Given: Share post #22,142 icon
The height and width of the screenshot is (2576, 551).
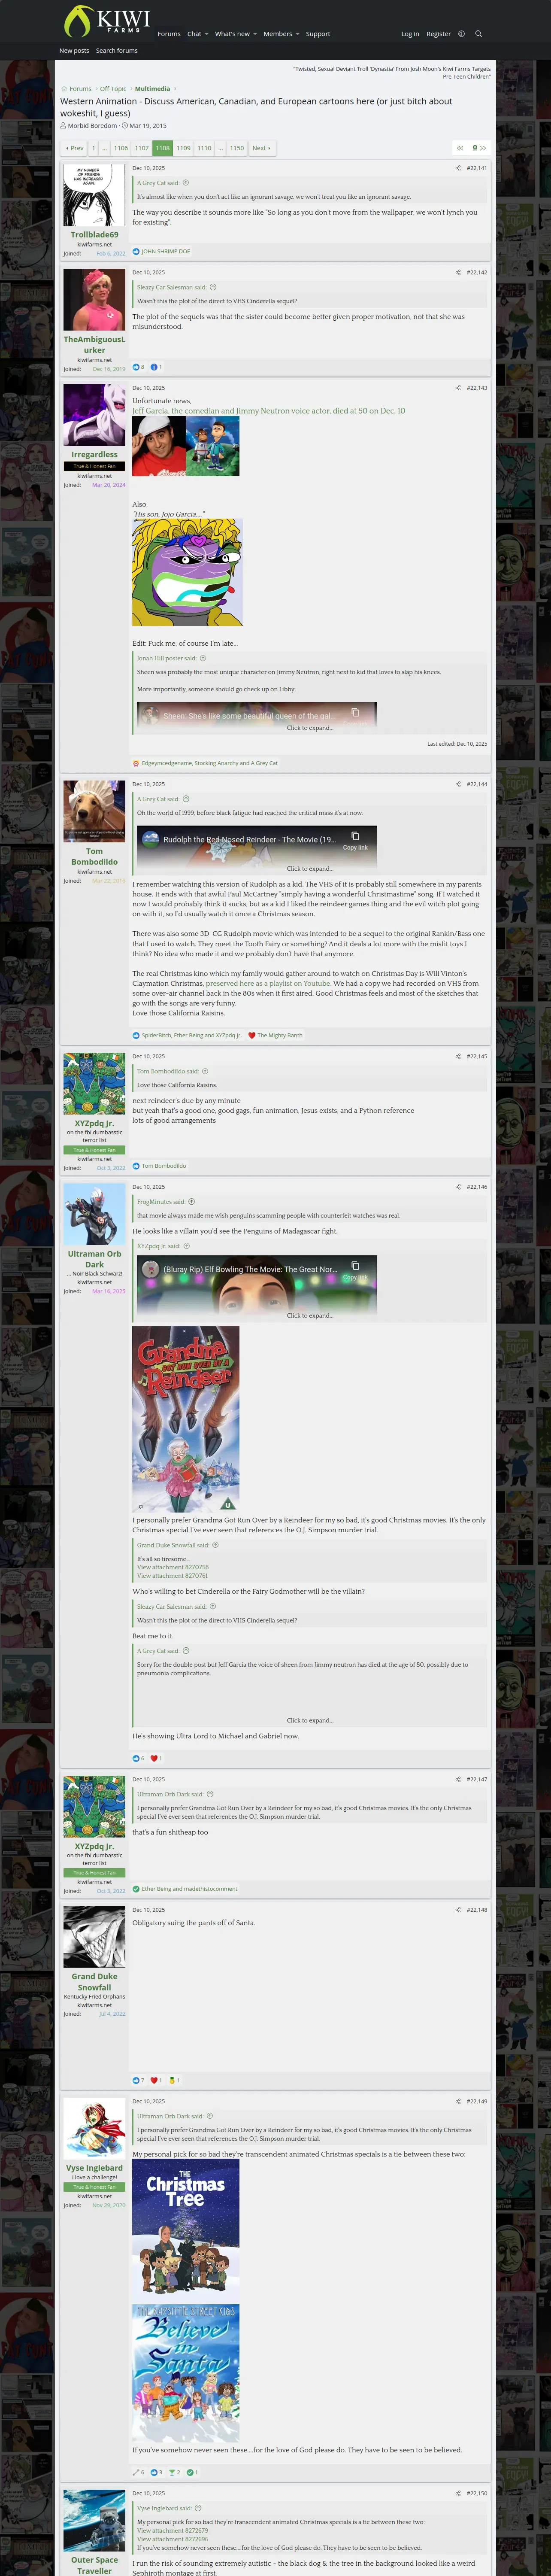Looking at the screenshot, I should click(x=458, y=272).
